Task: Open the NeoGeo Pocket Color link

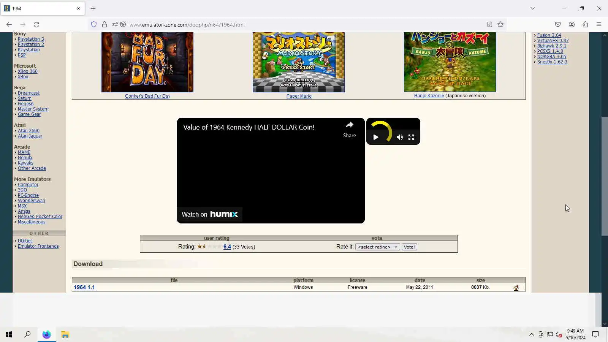Action: coord(40,217)
